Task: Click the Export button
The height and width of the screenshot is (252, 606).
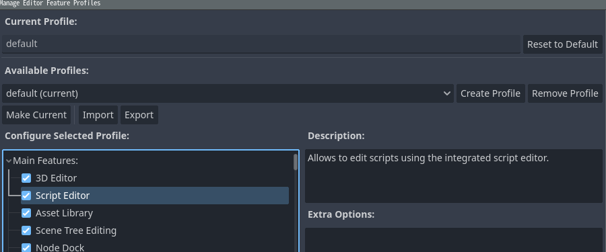Action: pos(139,115)
